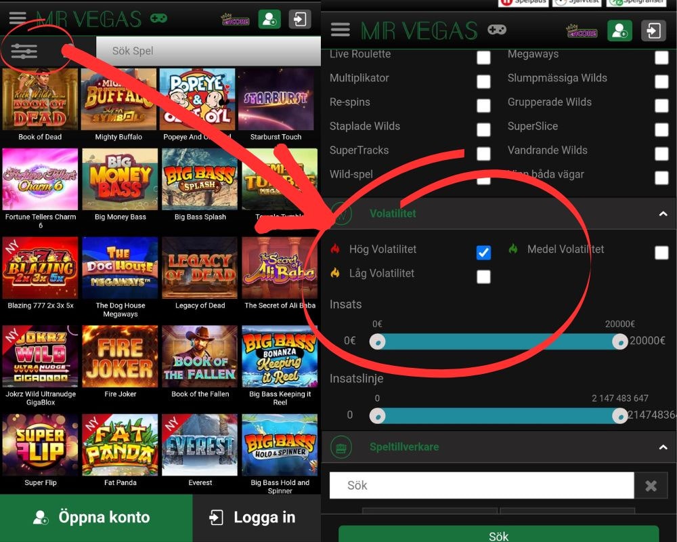677x542 pixels.
Task: Collapse the Volatilitet section
Action: point(663,213)
